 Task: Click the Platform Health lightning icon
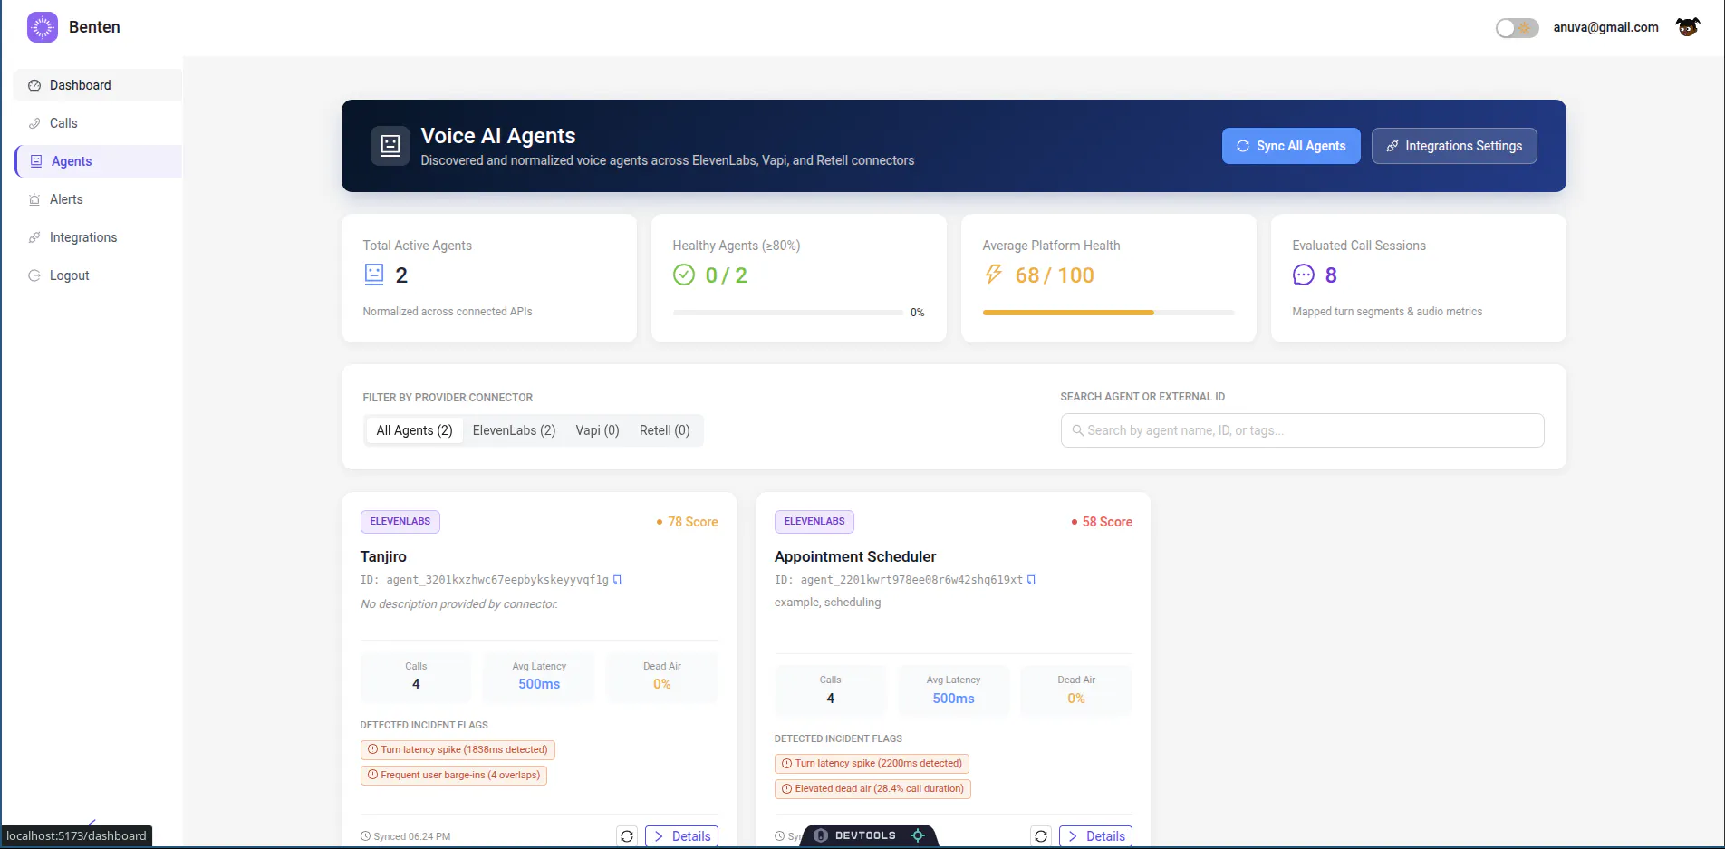[994, 275]
